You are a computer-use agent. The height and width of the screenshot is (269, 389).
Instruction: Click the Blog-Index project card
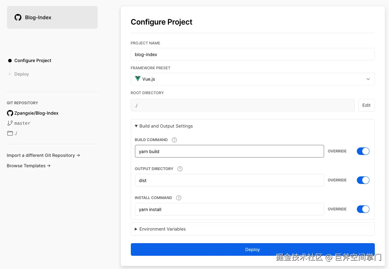52,18
